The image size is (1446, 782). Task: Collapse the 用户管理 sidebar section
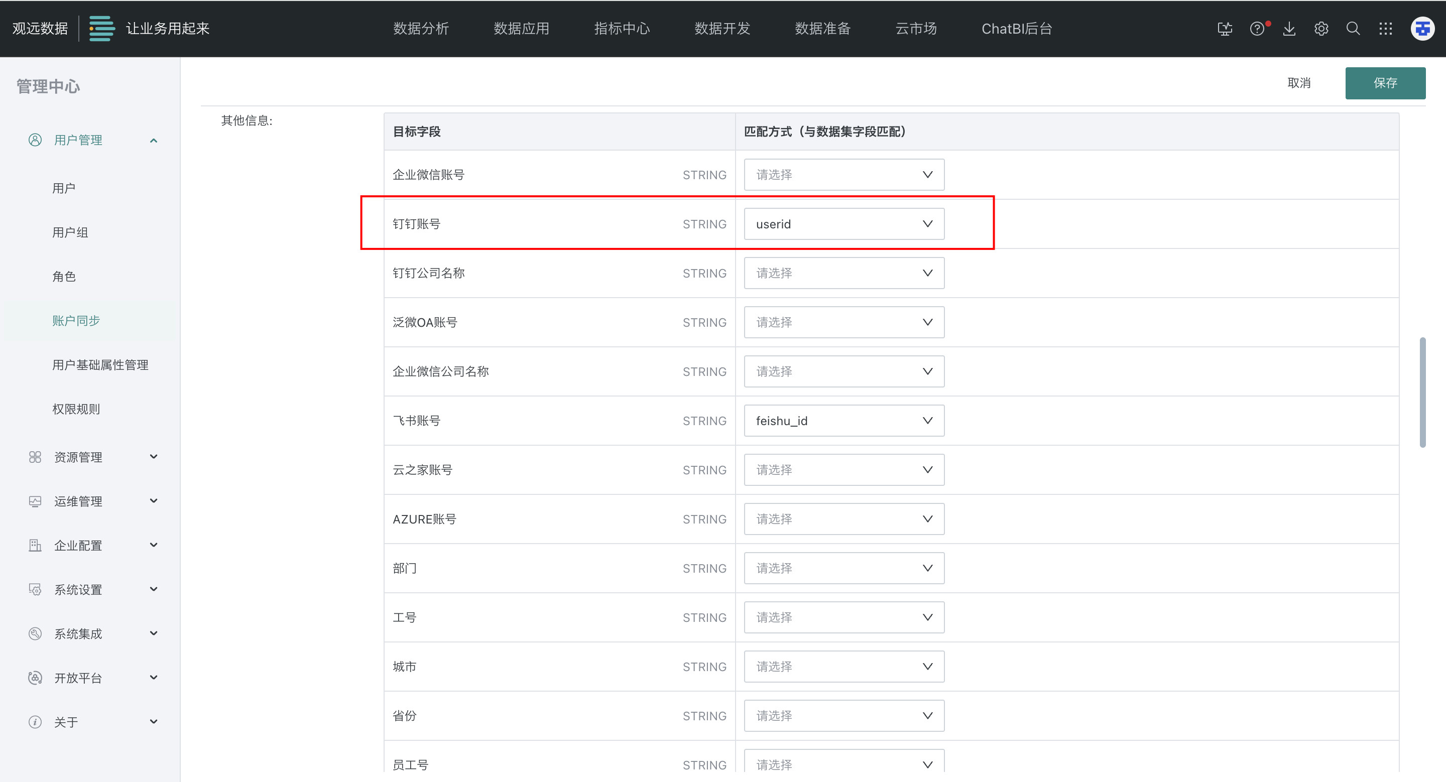click(x=153, y=140)
